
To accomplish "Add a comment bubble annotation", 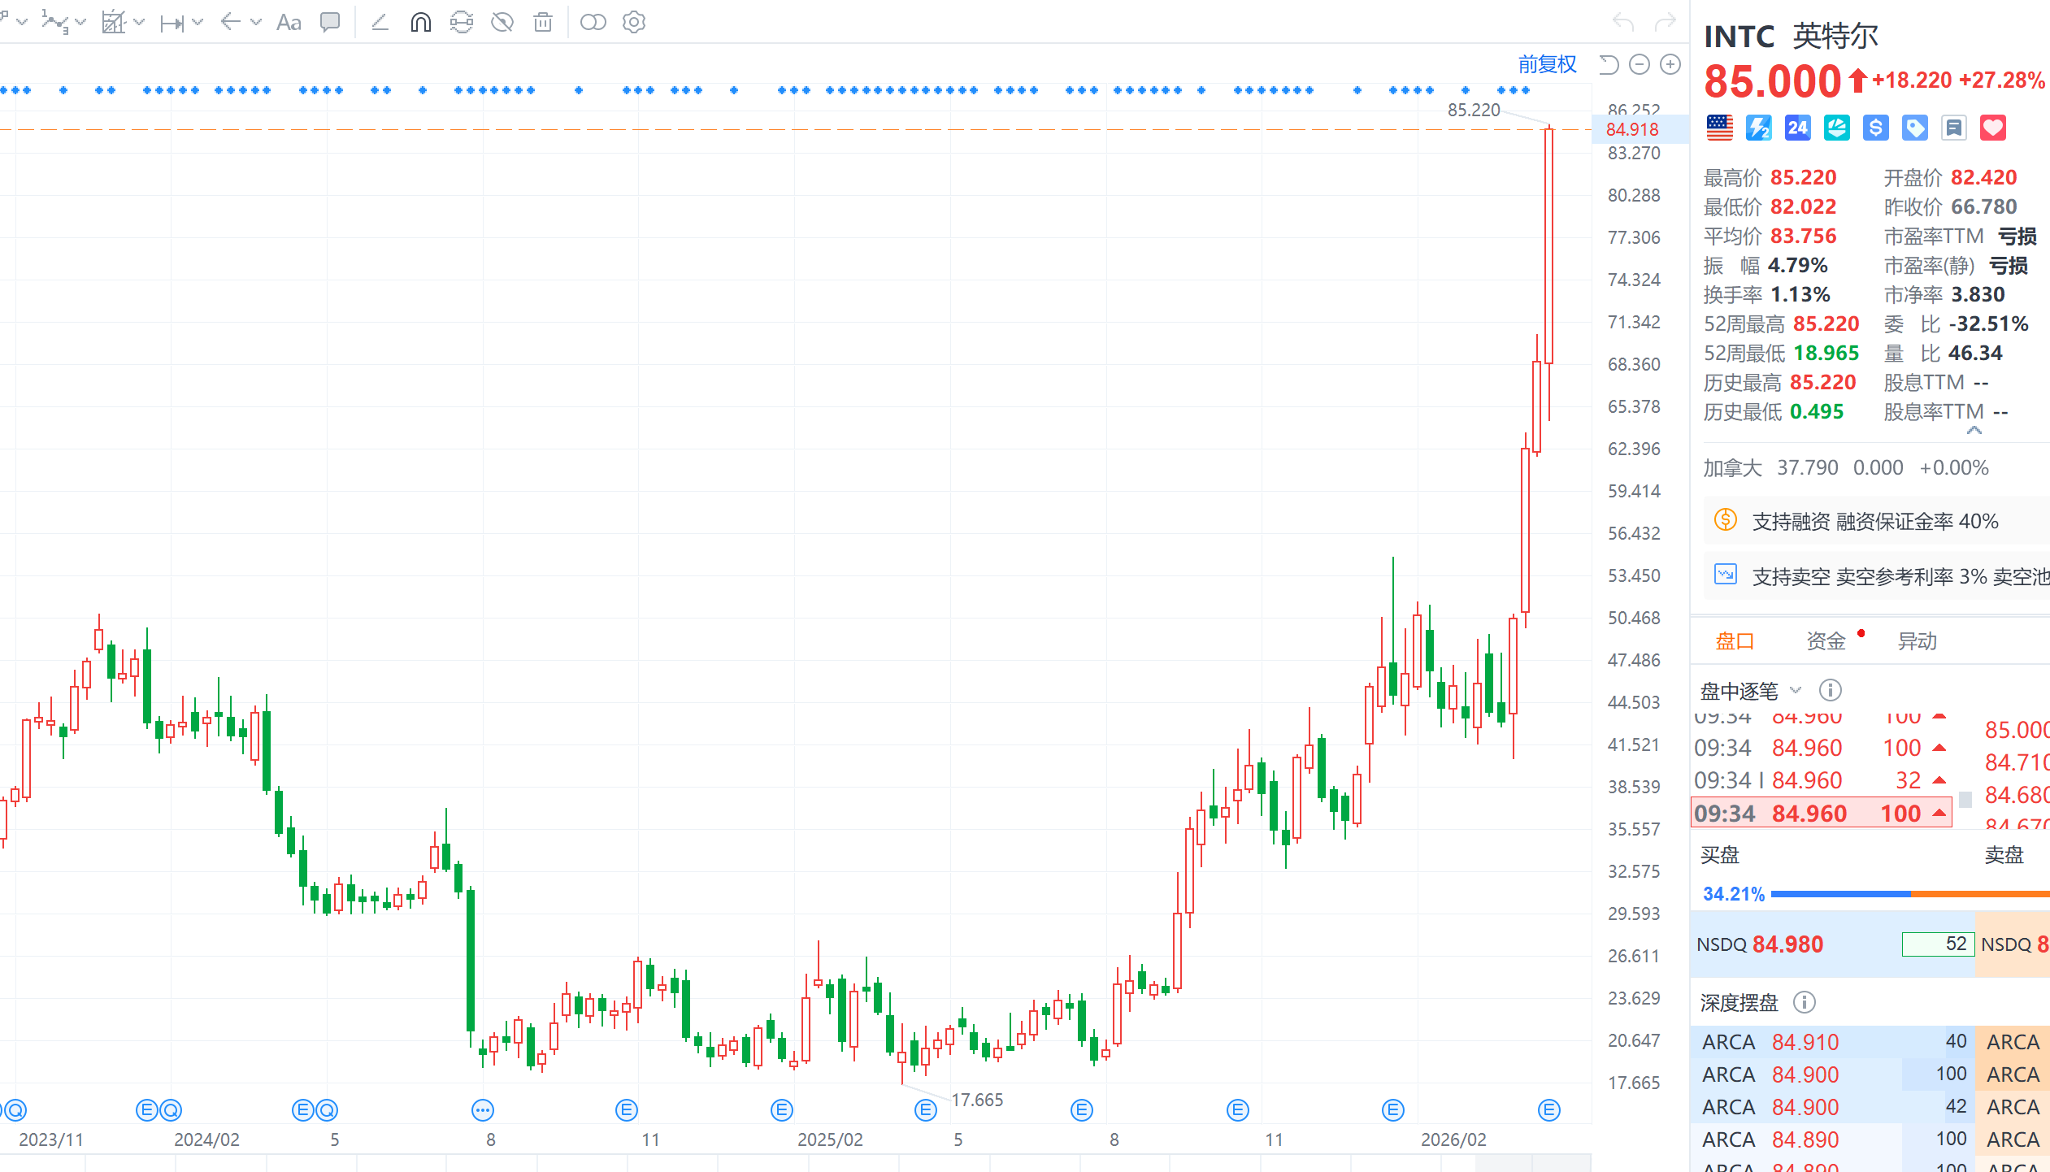I will [x=330, y=22].
